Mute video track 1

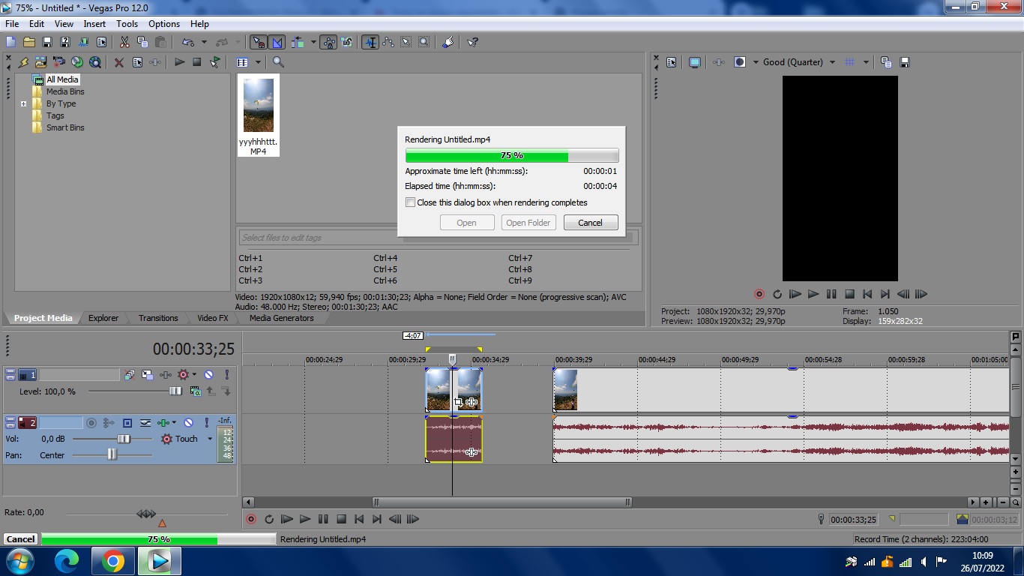pos(208,375)
